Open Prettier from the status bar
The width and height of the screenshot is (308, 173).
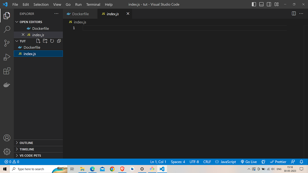point(278,162)
